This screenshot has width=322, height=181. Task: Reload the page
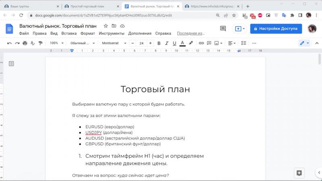(21, 15)
